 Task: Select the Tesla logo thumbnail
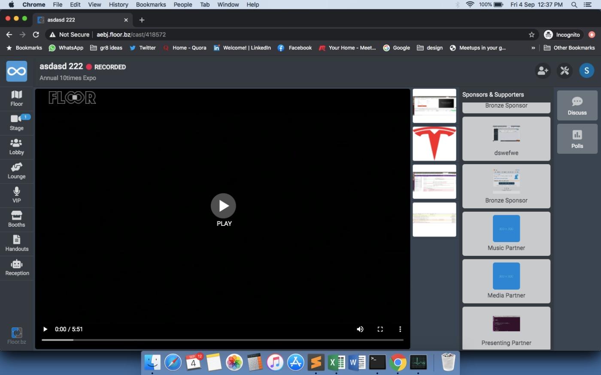(x=434, y=144)
